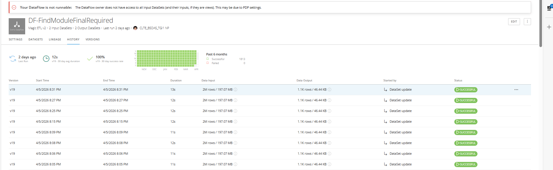Click the Started by arrow icon for 8:15 PM run

(x=385, y=122)
